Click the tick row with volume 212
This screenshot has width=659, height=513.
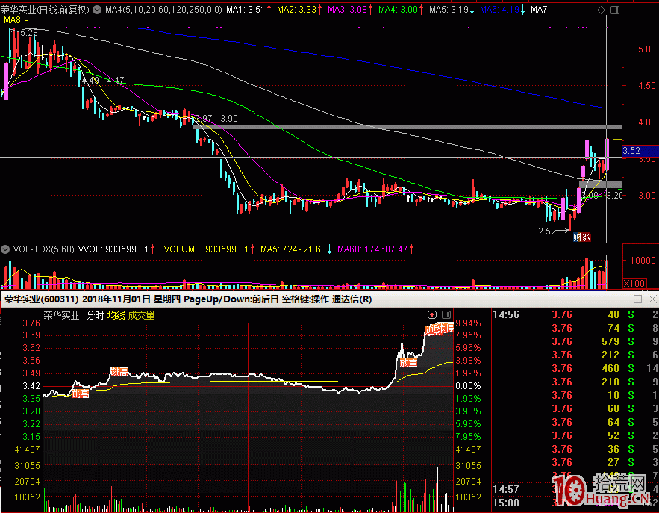tap(575, 355)
